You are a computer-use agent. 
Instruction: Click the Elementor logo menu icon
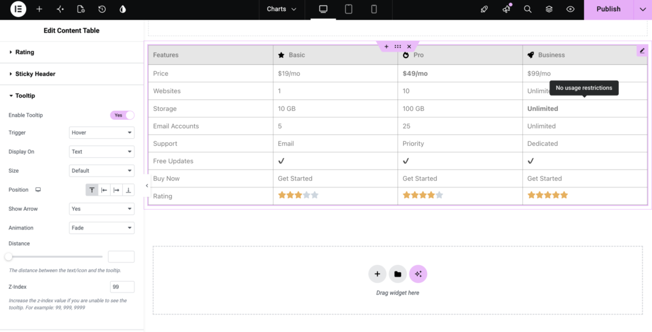pyautogui.click(x=18, y=9)
